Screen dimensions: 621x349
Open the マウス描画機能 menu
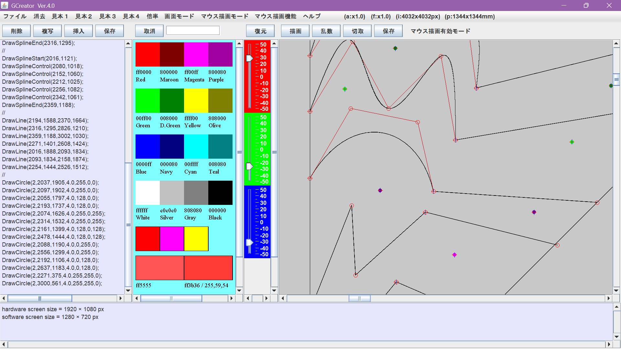click(276, 16)
